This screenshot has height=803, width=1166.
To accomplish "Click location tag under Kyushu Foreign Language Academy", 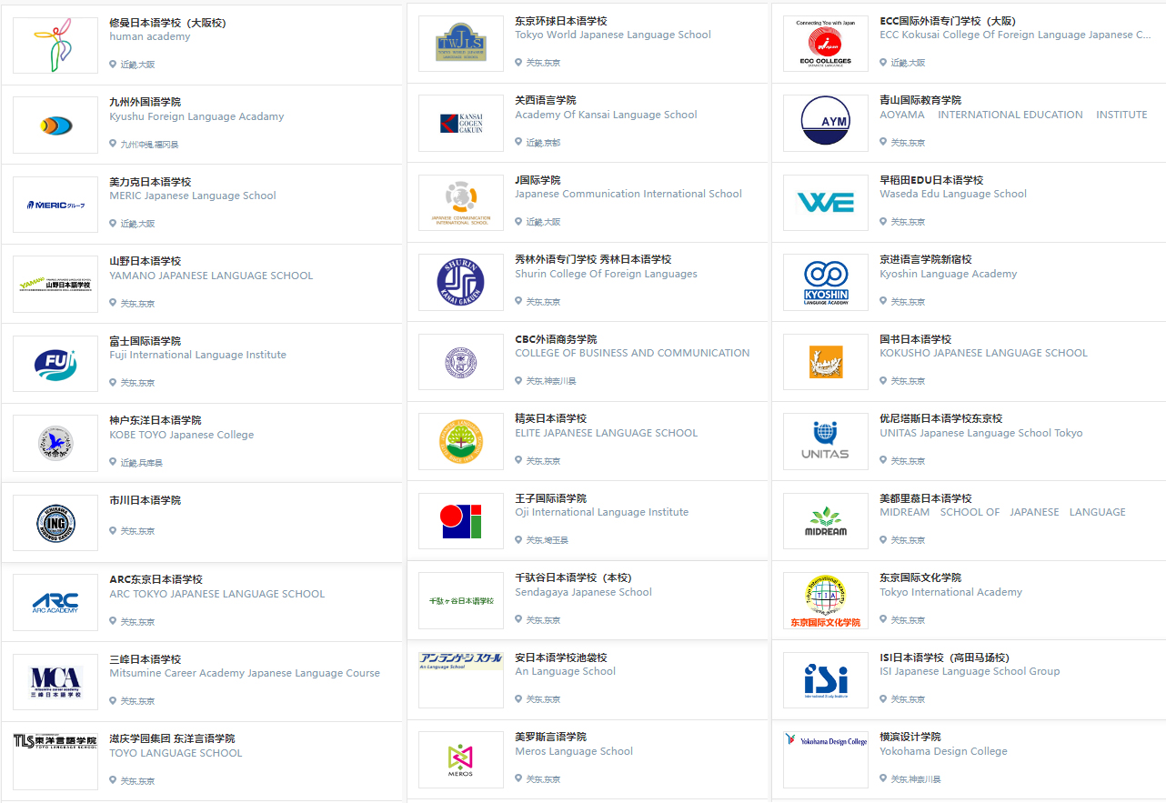I will (149, 145).
